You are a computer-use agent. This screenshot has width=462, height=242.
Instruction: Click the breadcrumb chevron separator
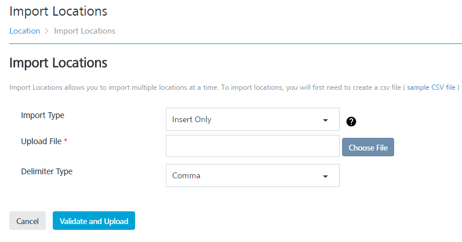47,31
